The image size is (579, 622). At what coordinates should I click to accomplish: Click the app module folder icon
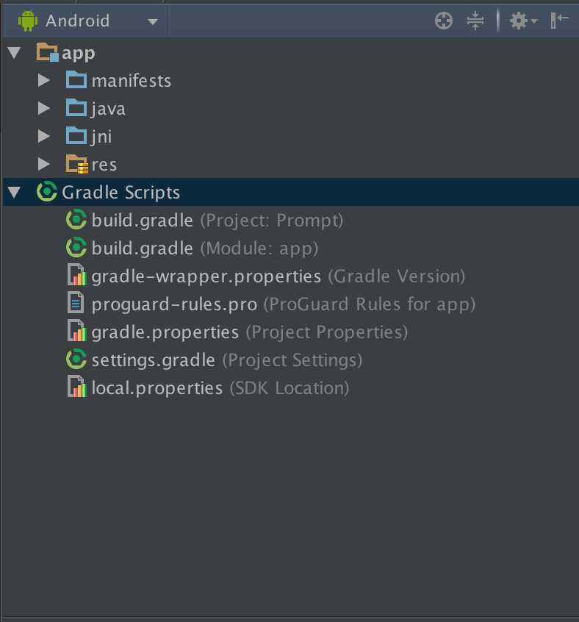click(47, 52)
